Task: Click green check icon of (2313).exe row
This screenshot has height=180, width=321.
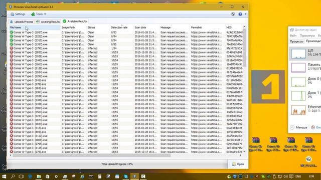Action: pos(12,40)
